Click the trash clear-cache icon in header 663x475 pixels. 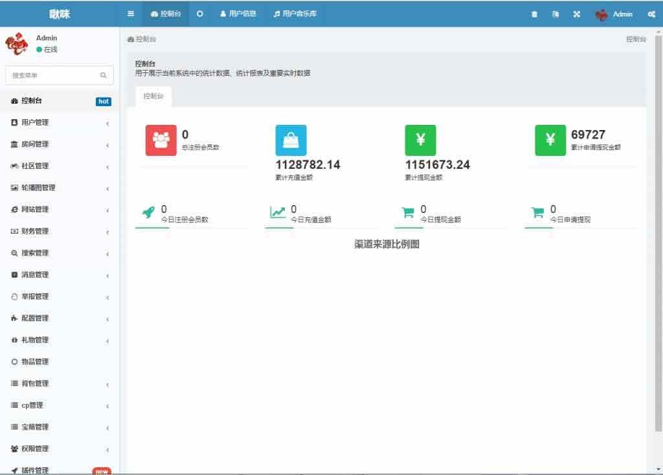[x=534, y=14]
